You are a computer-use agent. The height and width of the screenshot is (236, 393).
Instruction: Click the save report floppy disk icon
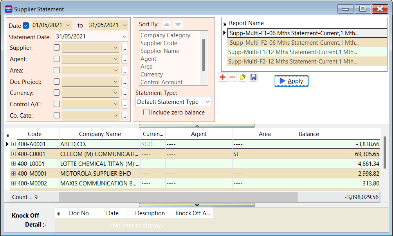[253, 77]
